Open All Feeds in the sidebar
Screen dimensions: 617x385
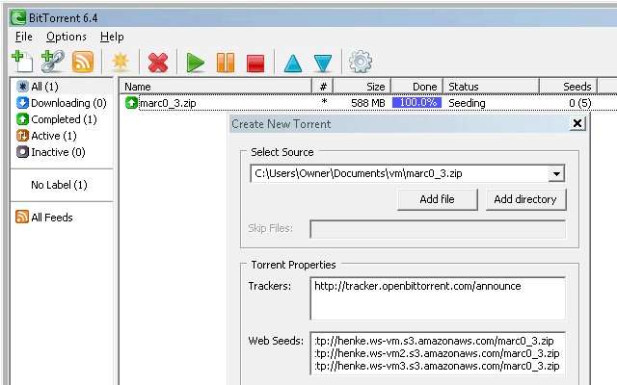point(51,218)
